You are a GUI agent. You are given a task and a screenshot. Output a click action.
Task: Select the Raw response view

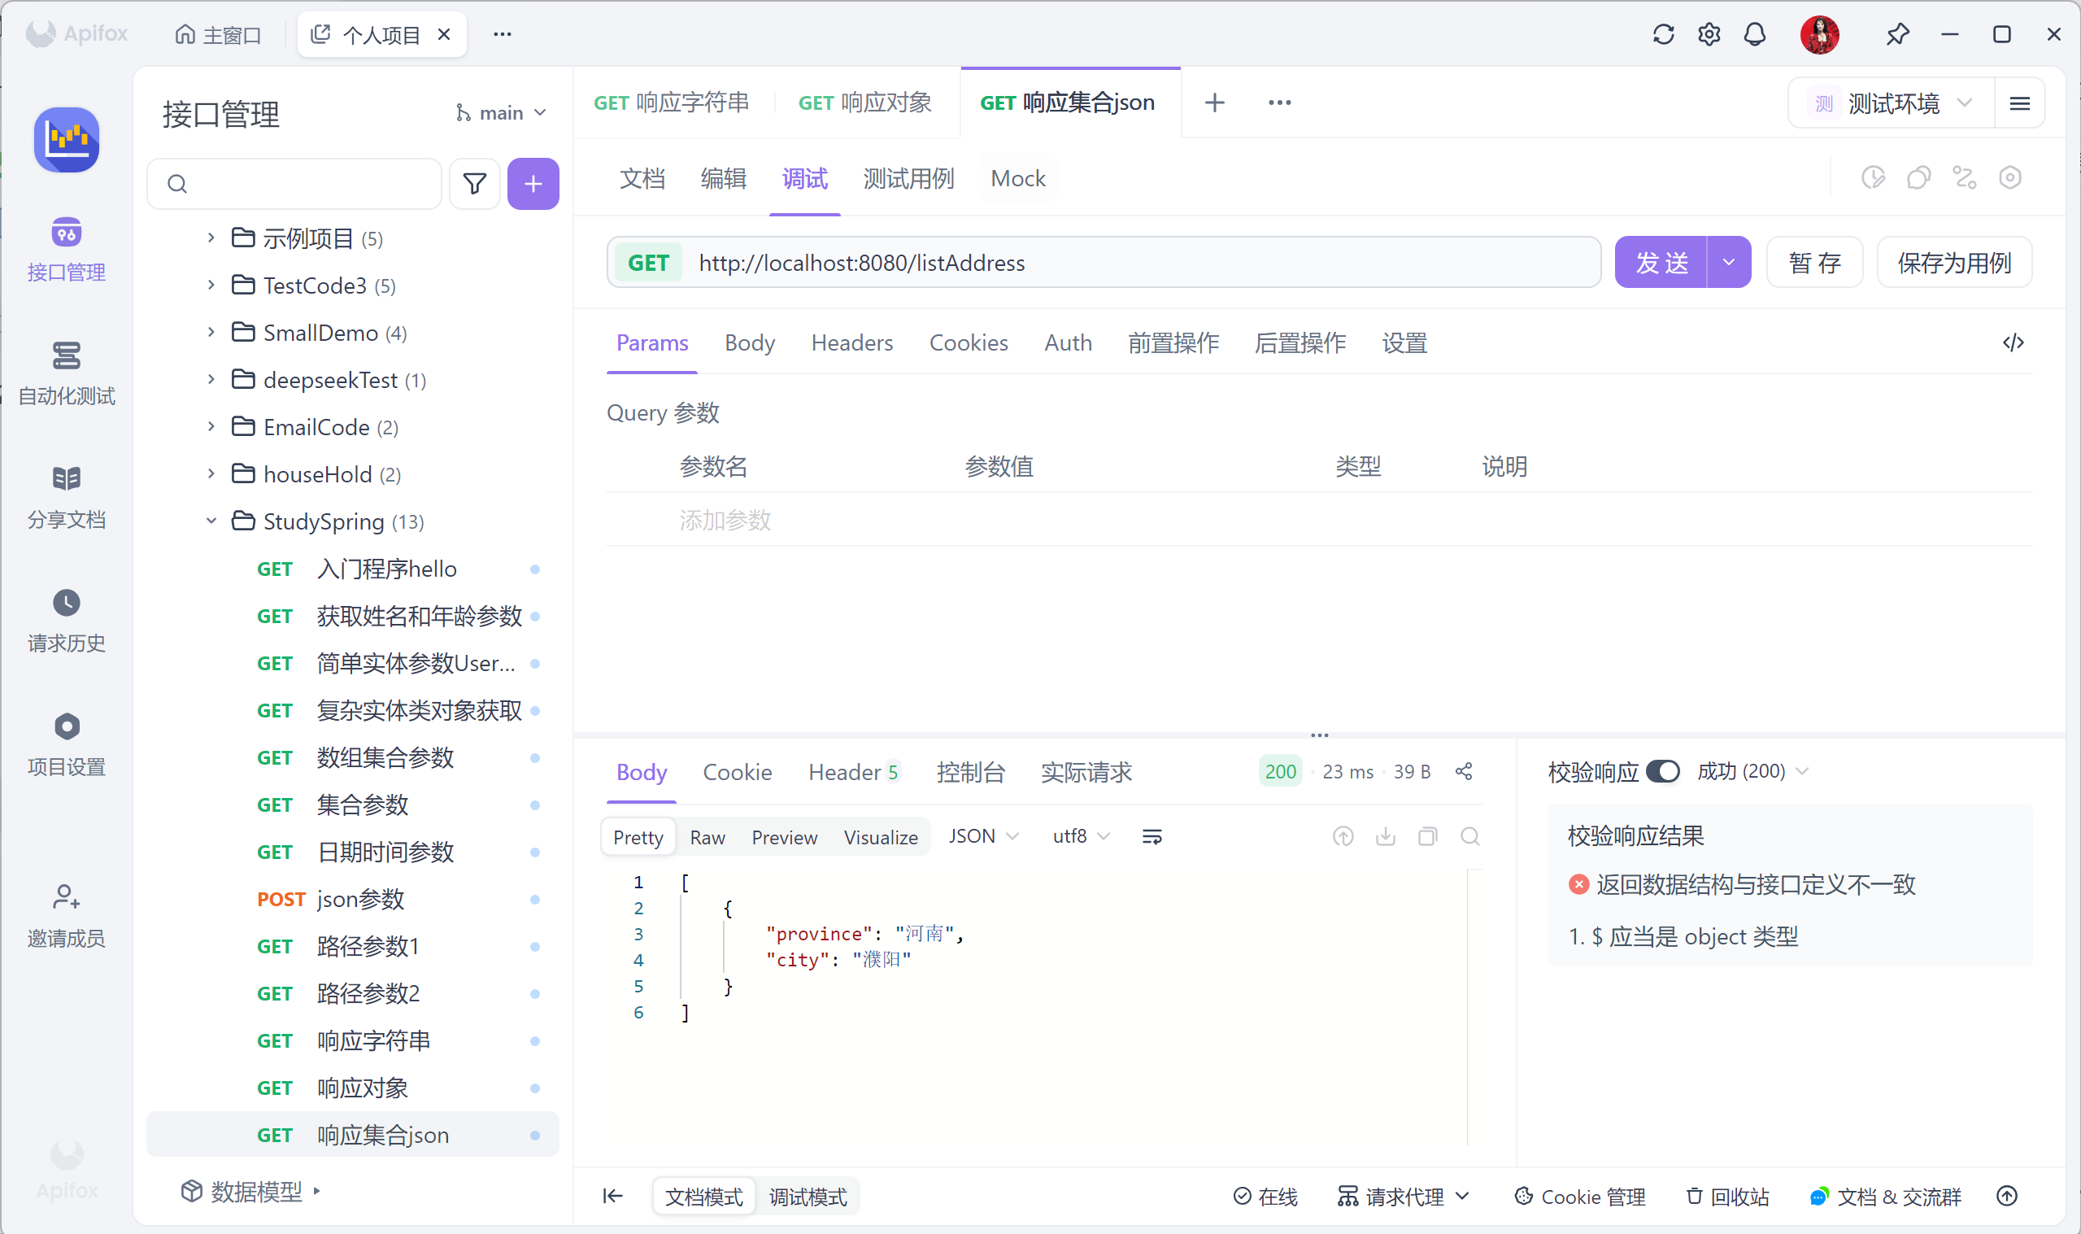[x=707, y=837]
